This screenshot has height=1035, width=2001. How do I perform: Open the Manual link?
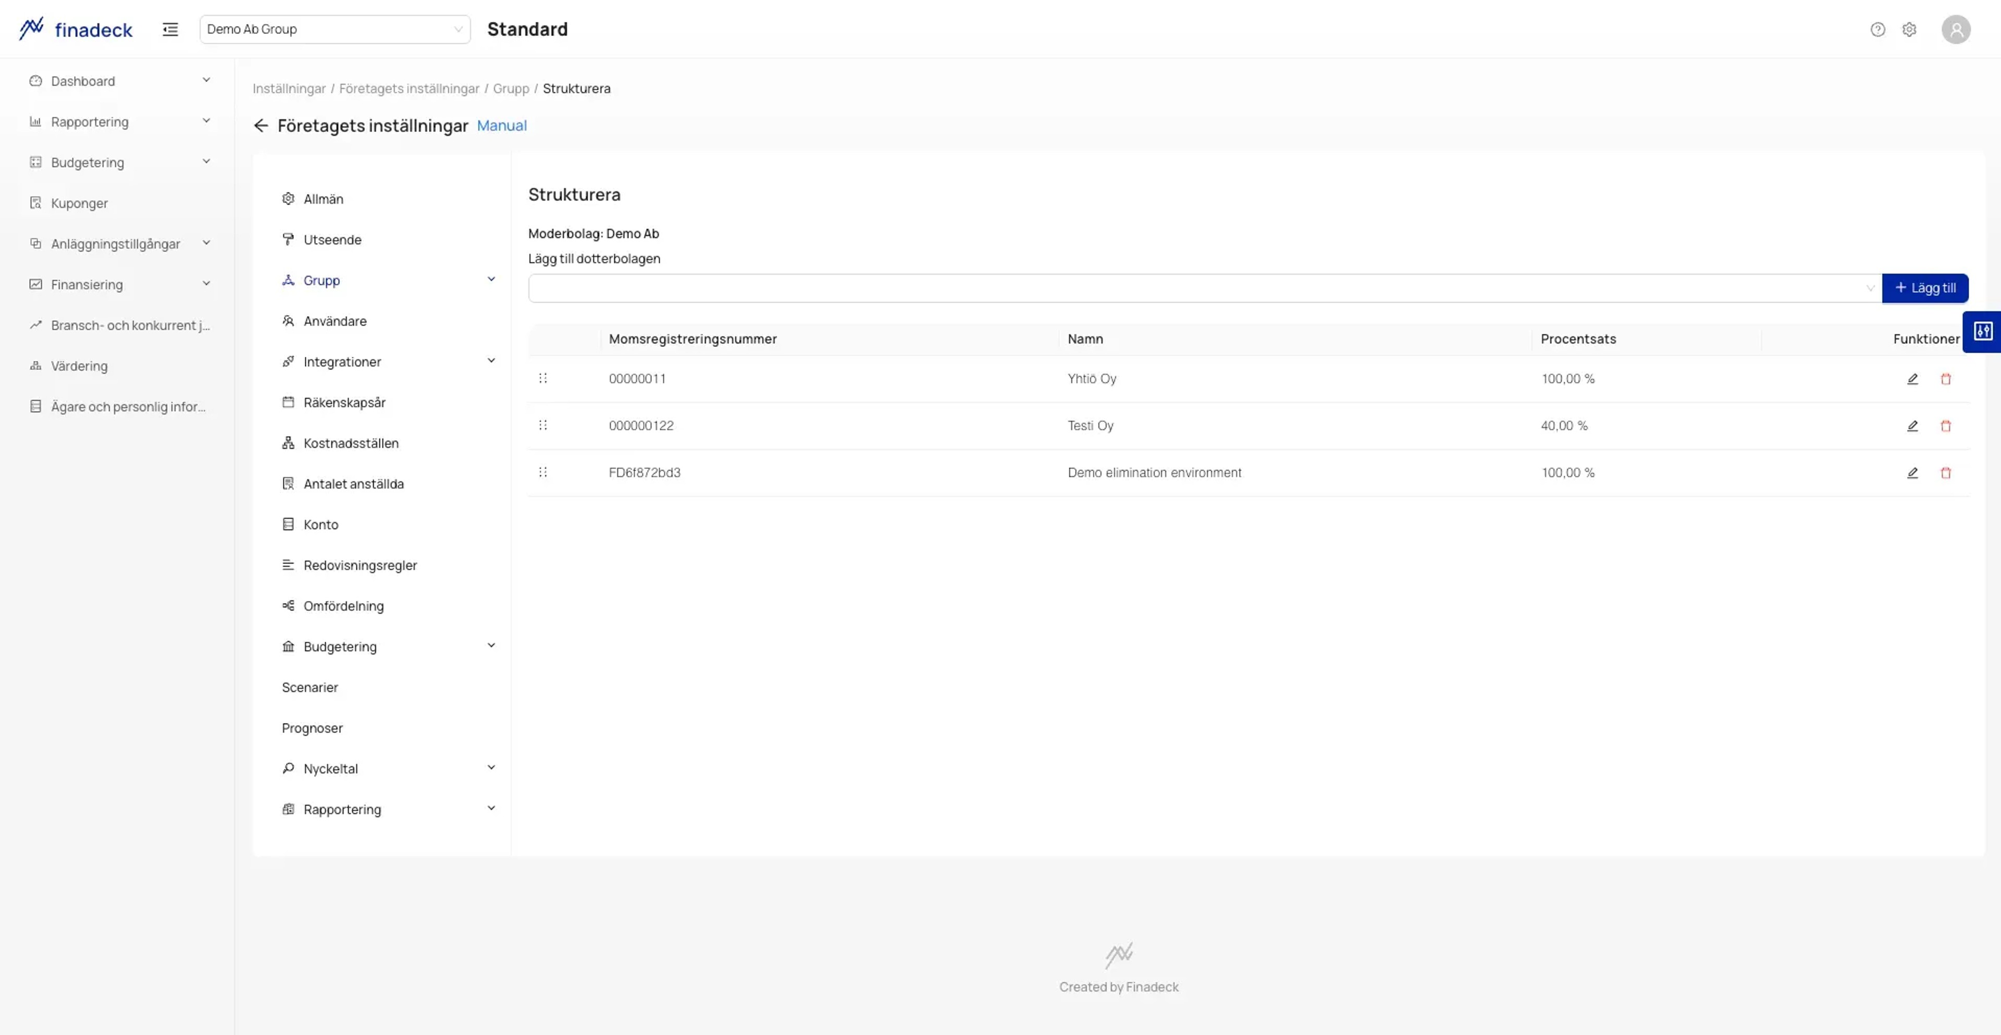502,126
